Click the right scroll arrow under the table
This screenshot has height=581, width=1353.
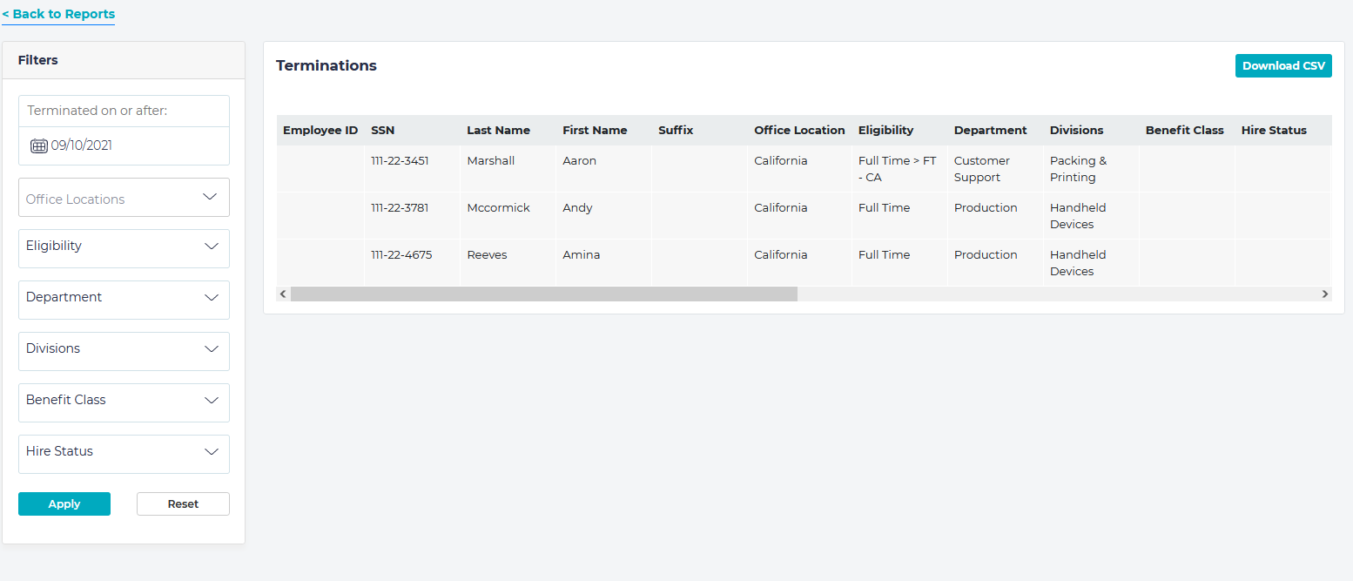pos(1324,294)
